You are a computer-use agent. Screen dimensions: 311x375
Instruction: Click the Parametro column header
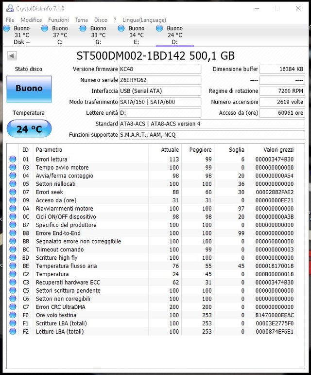pyautogui.click(x=91, y=150)
